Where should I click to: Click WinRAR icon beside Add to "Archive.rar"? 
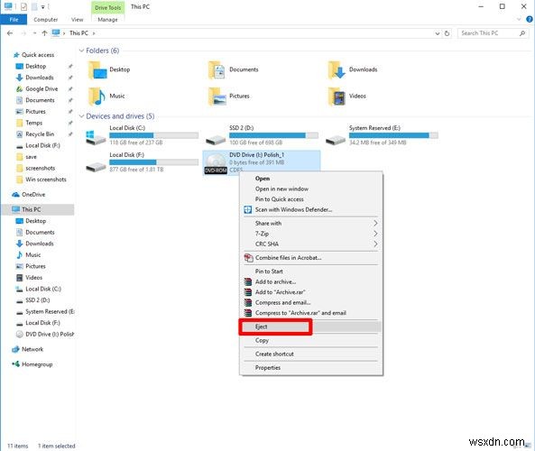pyautogui.click(x=248, y=292)
